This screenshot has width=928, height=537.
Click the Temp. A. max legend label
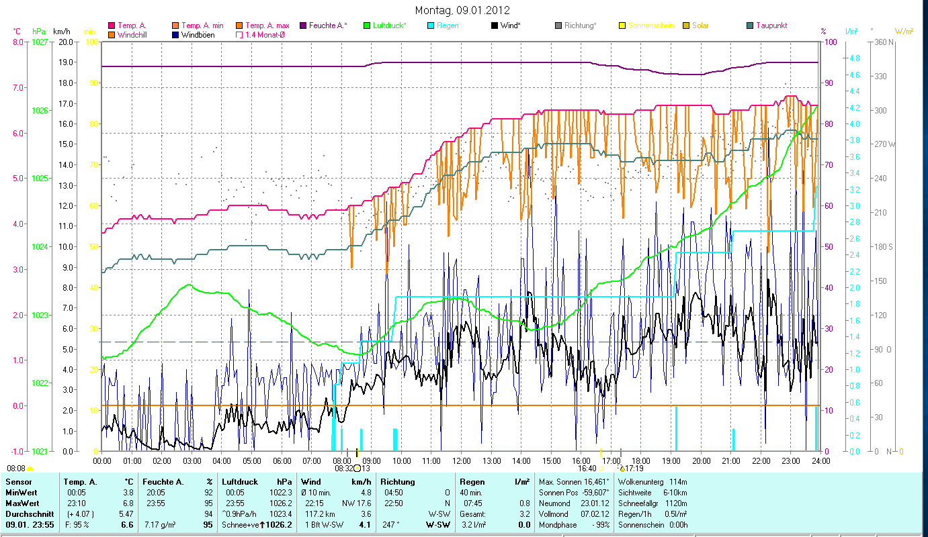(267, 26)
